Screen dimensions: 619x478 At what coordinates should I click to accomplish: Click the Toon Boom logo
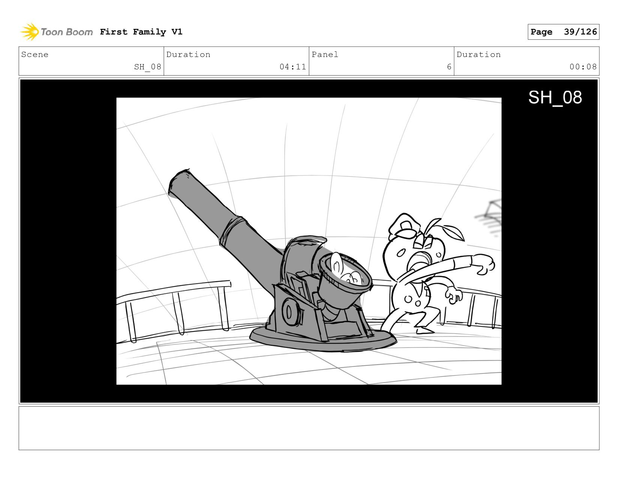click(56, 32)
